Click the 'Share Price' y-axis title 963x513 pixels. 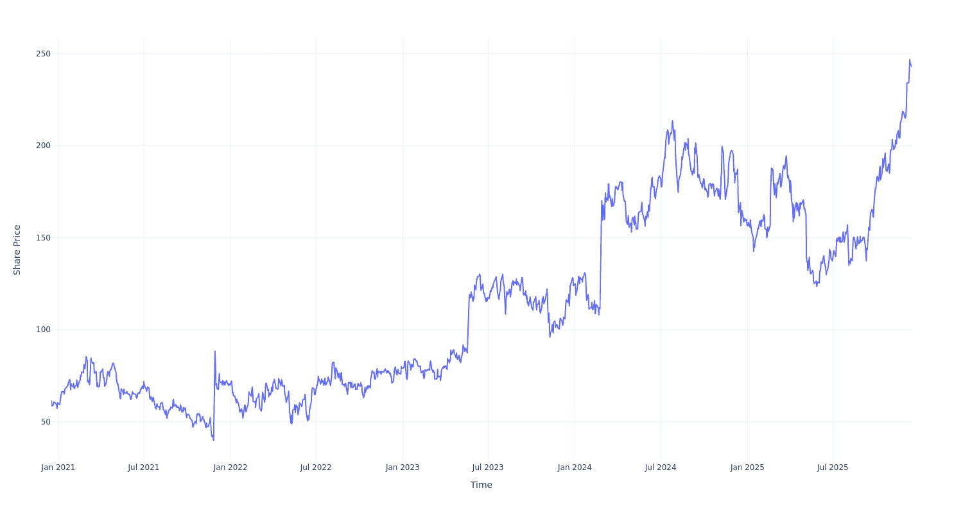click(17, 250)
